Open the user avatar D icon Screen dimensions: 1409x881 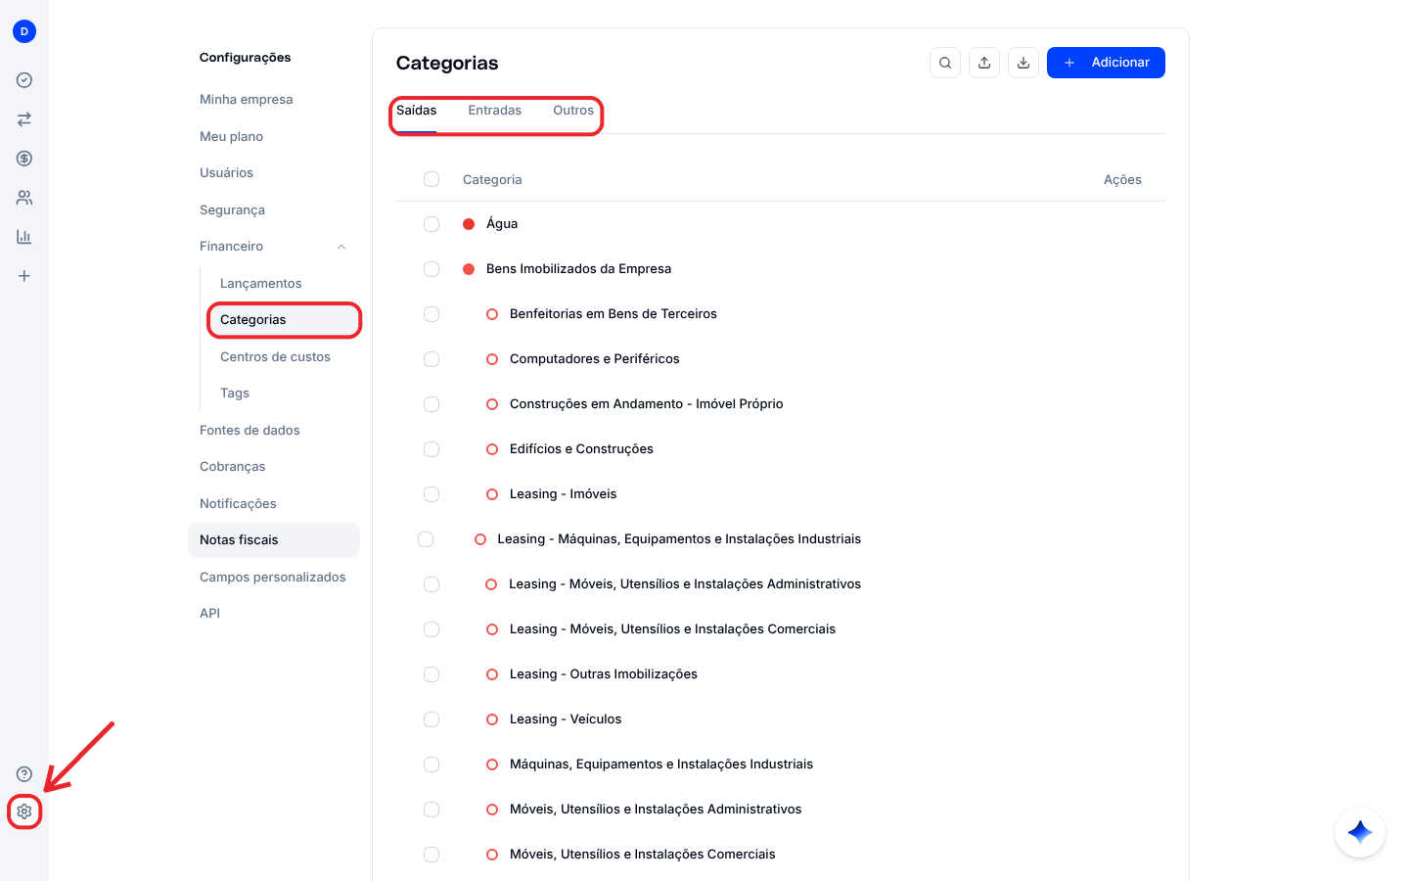click(x=24, y=31)
